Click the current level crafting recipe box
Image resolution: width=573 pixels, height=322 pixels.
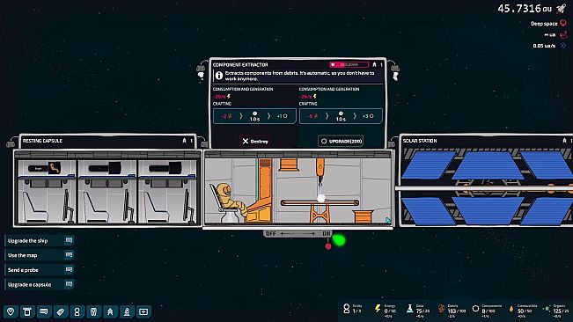point(254,116)
